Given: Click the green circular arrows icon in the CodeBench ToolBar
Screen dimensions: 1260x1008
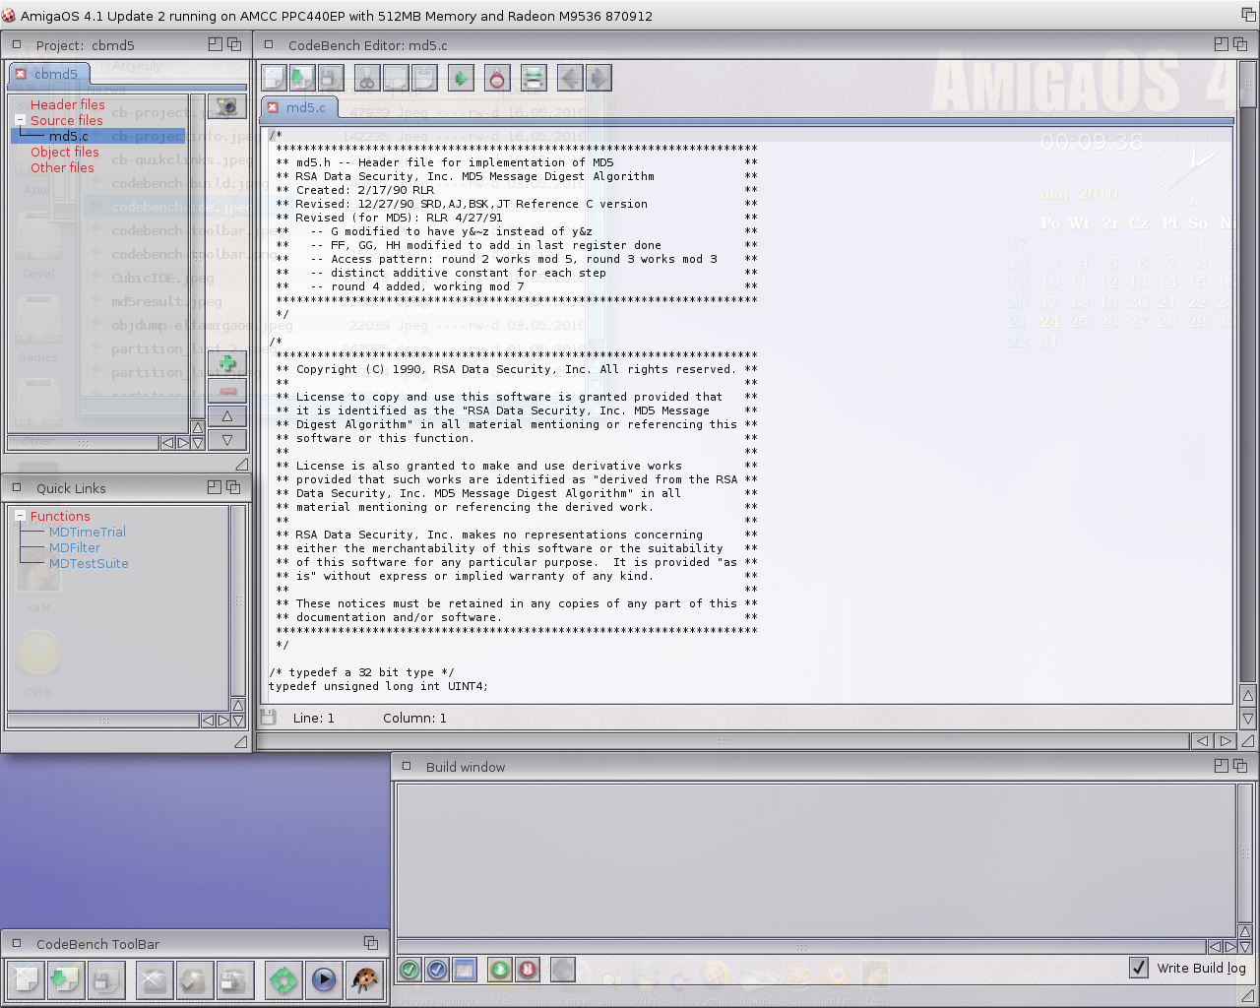Looking at the screenshot, I should (283, 979).
